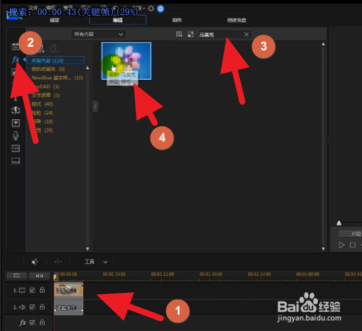Lock video track 1
This screenshot has width=362, height=331.
(42, 290)
